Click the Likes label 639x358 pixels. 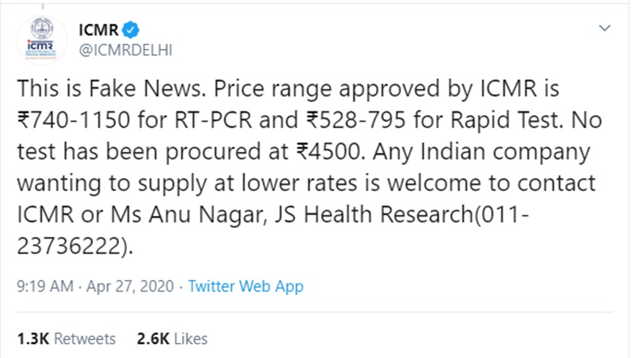[191, 339]
